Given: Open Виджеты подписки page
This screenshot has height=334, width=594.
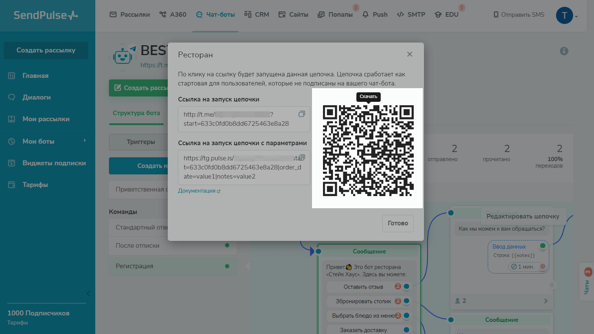Looking at the screenshot, I should tap(54, 163).
